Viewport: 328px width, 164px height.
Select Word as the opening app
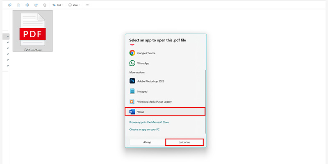[x=165, y=112]
